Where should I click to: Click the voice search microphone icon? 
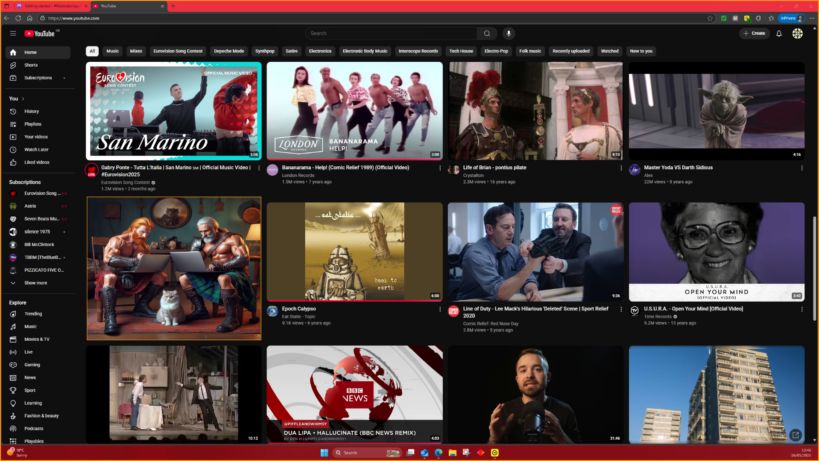[x=509, y=33]
